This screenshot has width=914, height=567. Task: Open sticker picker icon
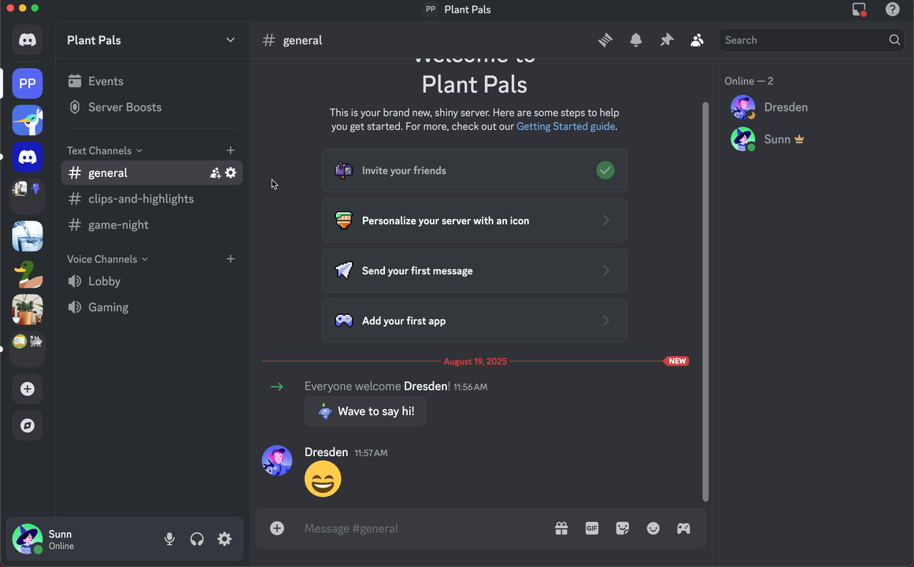623,528
